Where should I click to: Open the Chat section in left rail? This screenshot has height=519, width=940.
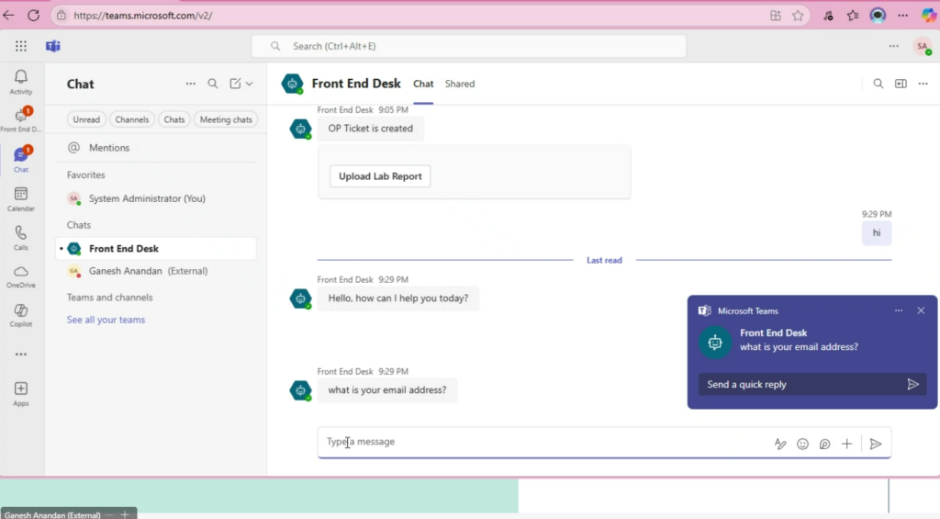click(21, 159)
